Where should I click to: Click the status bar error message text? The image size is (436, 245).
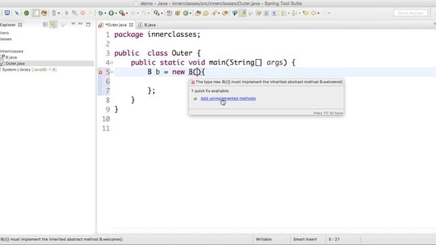click(x=61, y=239)
